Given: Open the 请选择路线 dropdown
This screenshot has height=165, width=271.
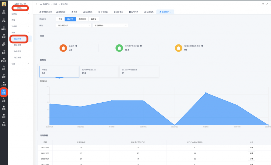Looking at the screenshot, I should pos(110,25).
